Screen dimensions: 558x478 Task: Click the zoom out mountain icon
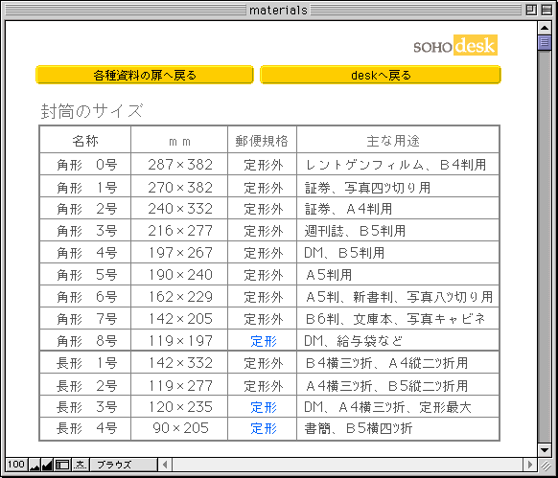point(35,465)
